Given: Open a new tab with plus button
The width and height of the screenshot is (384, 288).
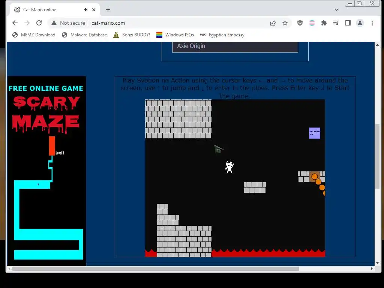Looking at the screenshot, I should [108, 10].
